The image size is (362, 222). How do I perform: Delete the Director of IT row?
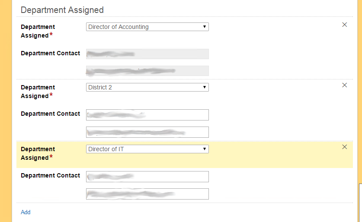click(345, 147)
